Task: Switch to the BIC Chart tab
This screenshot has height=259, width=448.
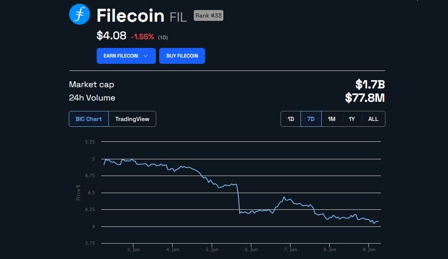Action: 89,119
